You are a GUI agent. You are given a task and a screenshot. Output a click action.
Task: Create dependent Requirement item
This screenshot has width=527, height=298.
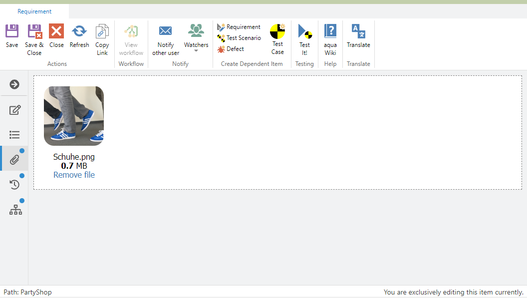coord(239,27)
